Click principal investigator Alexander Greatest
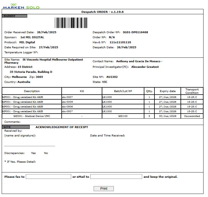 tap(145, 67)
